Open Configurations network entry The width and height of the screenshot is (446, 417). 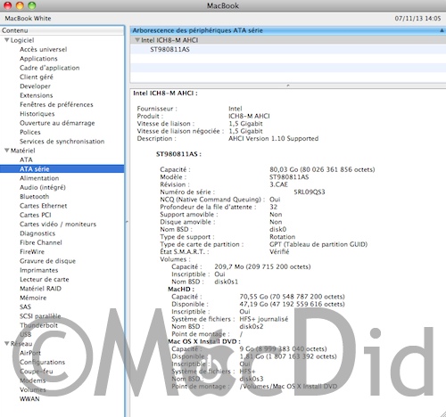coord(42,363)
